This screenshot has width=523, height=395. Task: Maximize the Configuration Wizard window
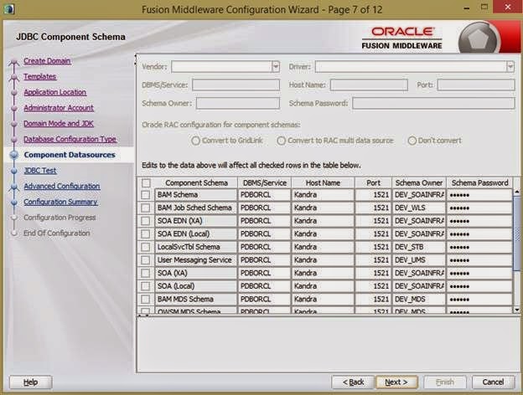(484, 8)
